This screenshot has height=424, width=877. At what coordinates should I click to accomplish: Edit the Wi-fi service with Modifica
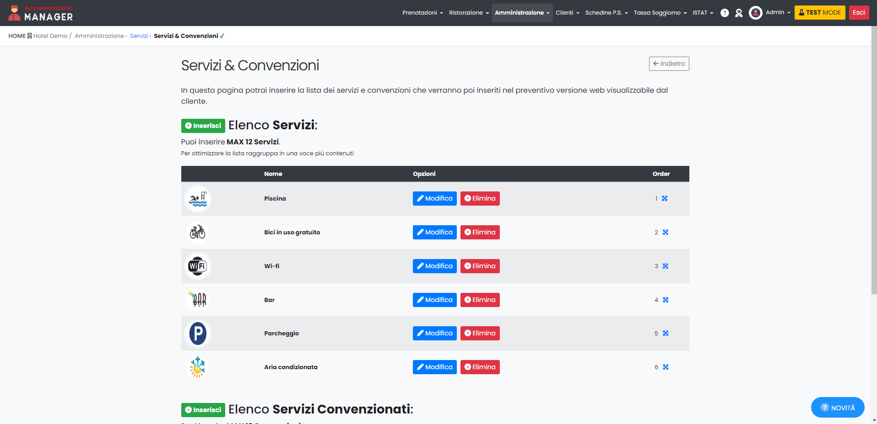coord(434,266)
